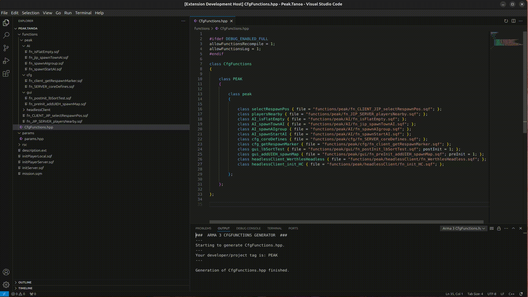Toggle the output scroll lock icon

click(499, 228)
